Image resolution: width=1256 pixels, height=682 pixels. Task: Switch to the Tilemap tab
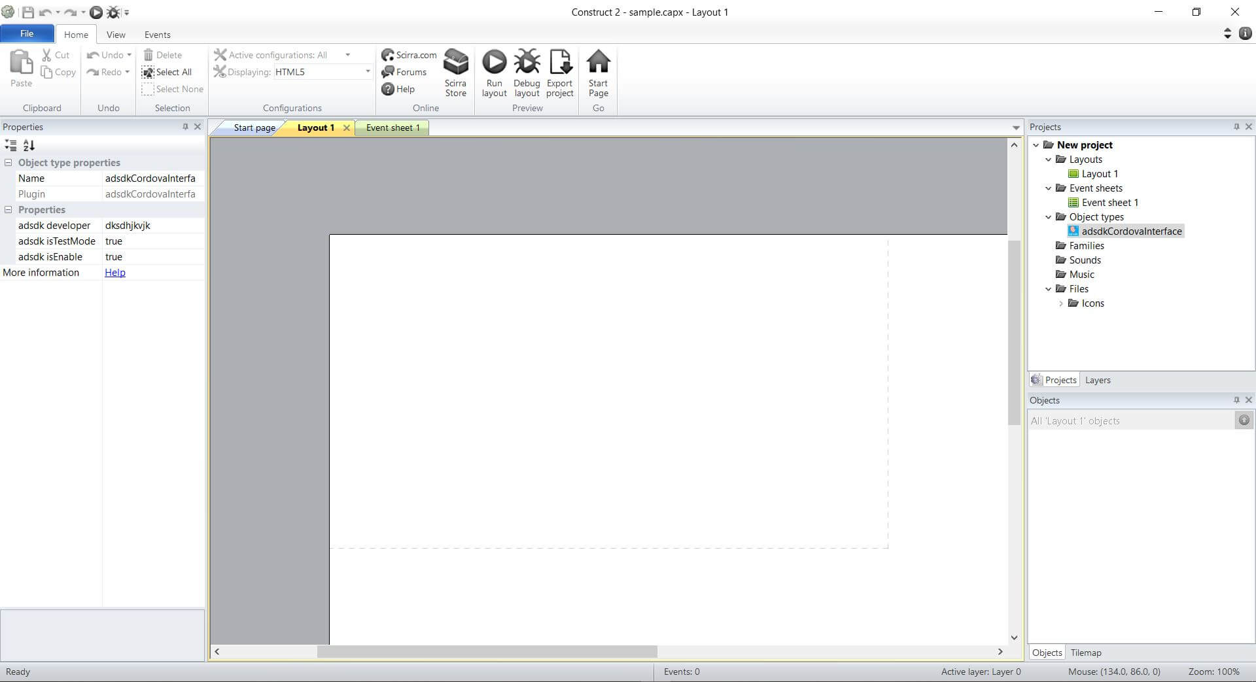point(1086,653)
